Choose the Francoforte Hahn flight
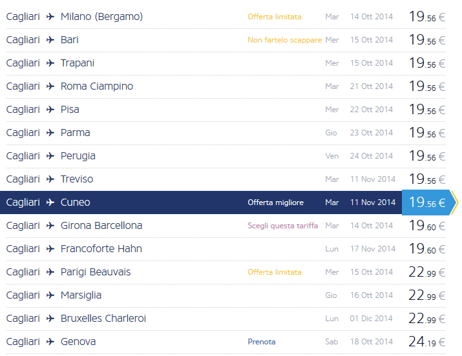 (x=101, y=249)
